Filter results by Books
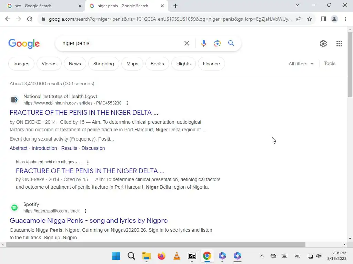The image size is (353, 264). (x=157, y=64)
